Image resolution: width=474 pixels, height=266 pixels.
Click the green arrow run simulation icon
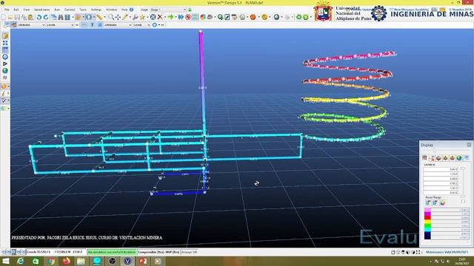[x=170, y=17]
